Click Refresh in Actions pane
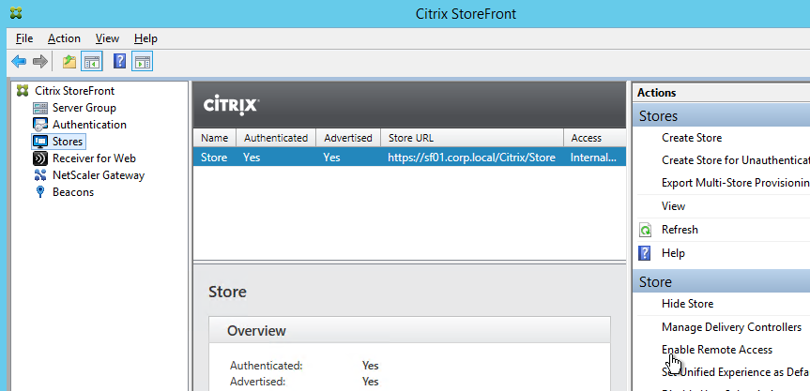 coord(680,230)
